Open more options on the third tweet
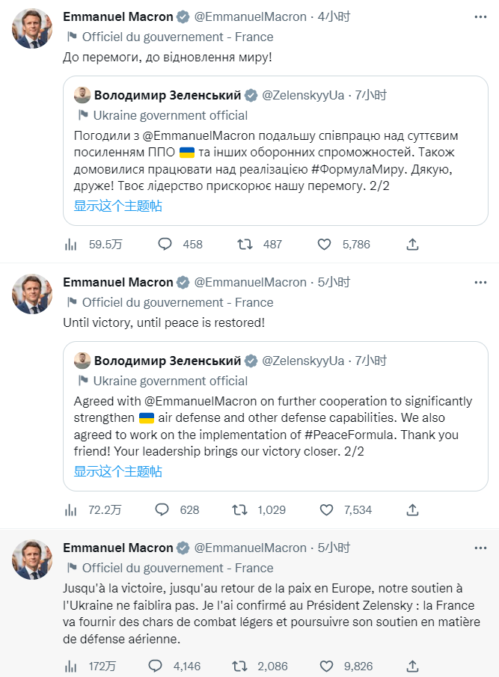 (481, 548)
